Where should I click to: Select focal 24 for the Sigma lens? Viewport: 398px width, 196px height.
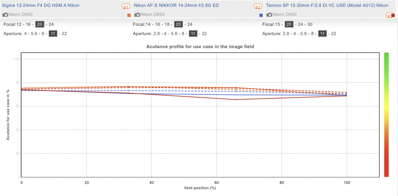click(x=51, y=25)
